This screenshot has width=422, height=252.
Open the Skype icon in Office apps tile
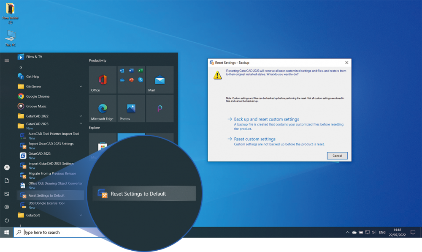[141, 80]
